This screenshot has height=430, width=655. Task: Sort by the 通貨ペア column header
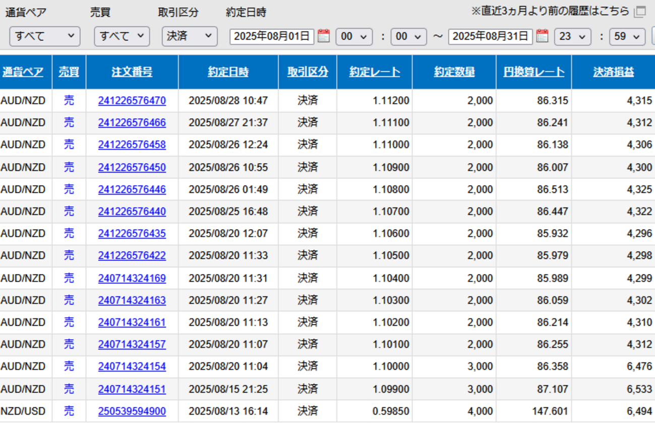[23, 72]
